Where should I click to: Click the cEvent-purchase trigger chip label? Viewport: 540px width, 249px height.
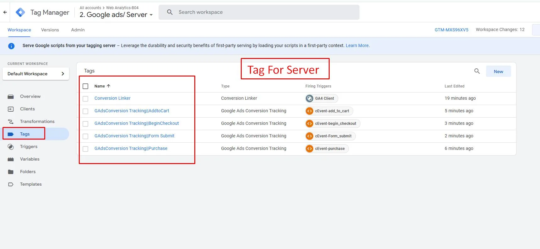tap(330, 149)
